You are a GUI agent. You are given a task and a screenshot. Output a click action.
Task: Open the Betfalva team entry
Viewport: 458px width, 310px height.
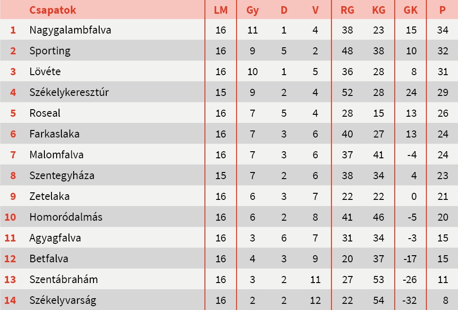[49, 259]
